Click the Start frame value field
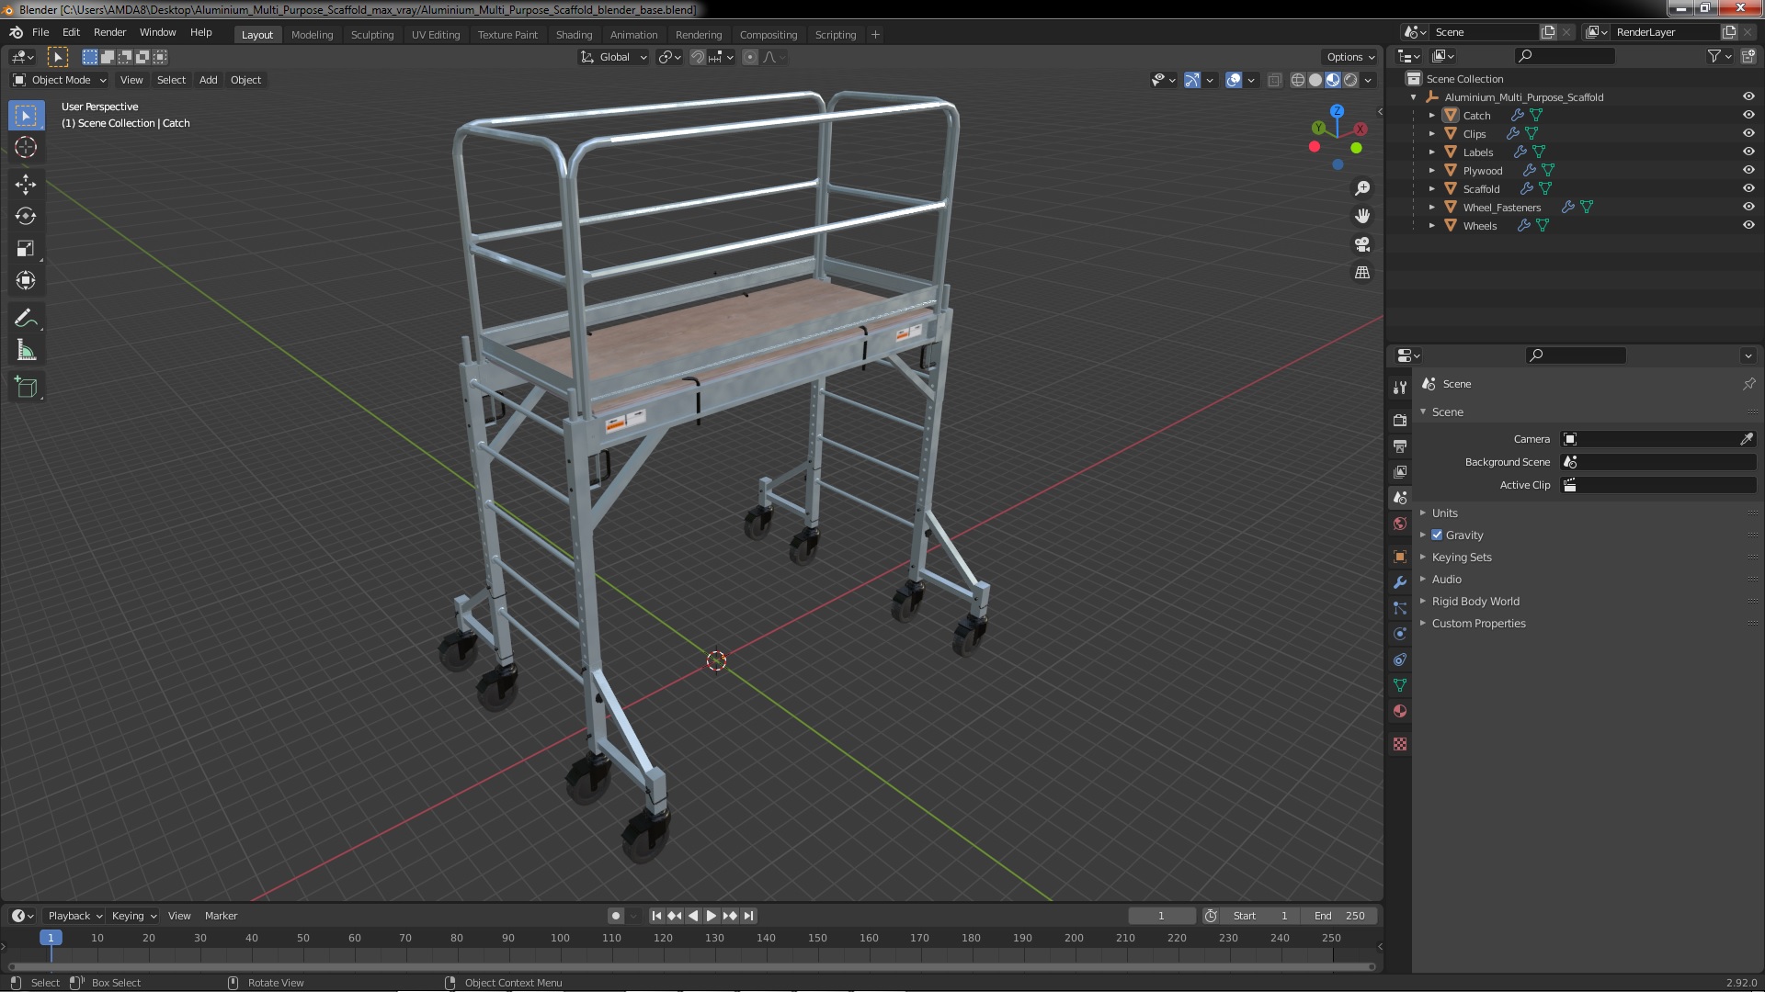Screen dimensions: 1765x992 pos(1260,916)
